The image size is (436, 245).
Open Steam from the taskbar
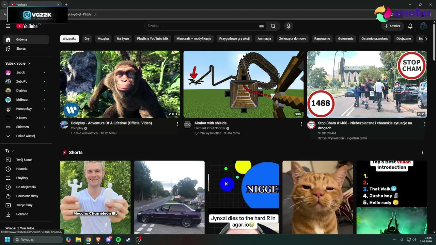click(x=128, y=240)
